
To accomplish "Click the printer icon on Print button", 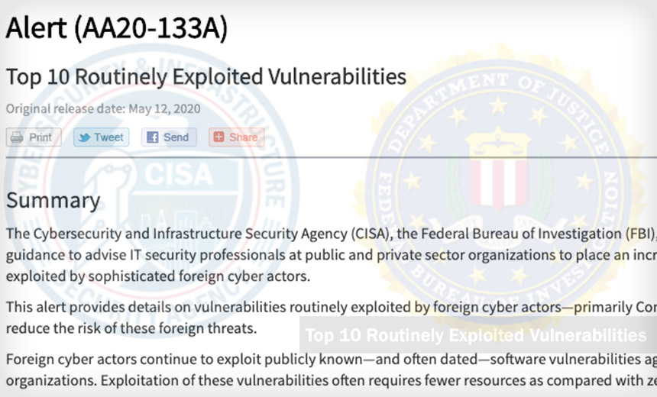I will 17,137.
